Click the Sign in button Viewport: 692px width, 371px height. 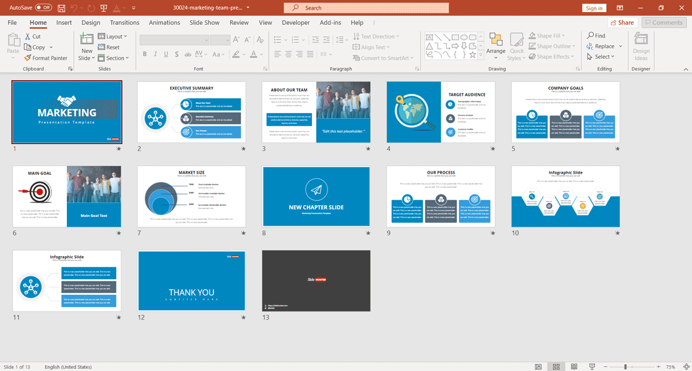(594, 8)
